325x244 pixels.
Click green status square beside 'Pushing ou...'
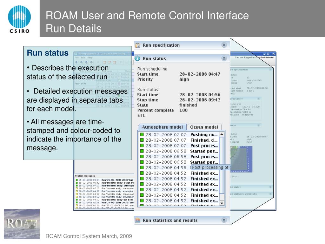click(142, 135)
